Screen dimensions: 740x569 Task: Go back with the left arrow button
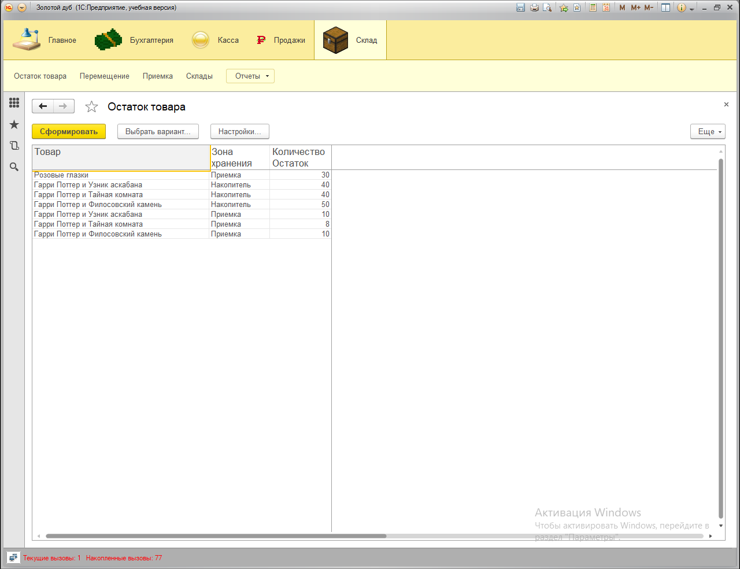tap(43, 106)
